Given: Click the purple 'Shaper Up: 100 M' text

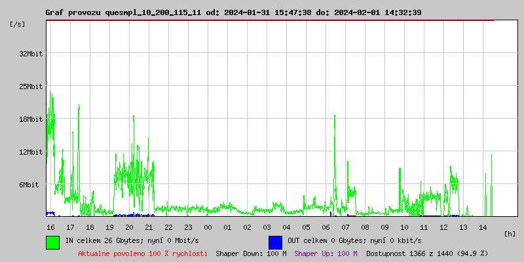Looking at the screenshot, I should (x=326, y=253).
